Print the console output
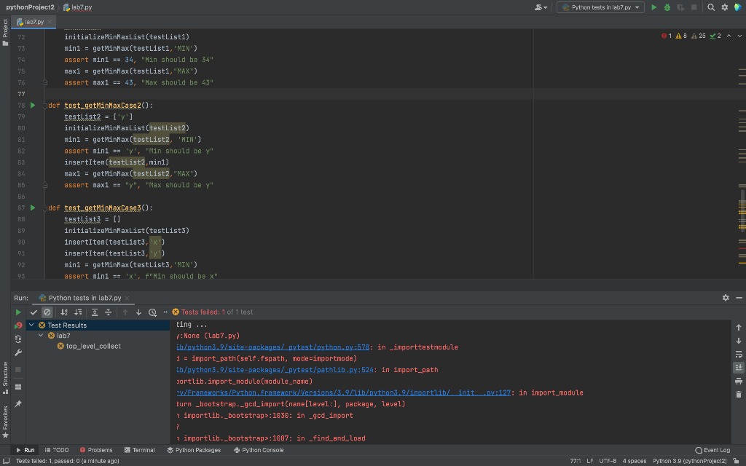The image size is (746, 466). tap(739, 381)
